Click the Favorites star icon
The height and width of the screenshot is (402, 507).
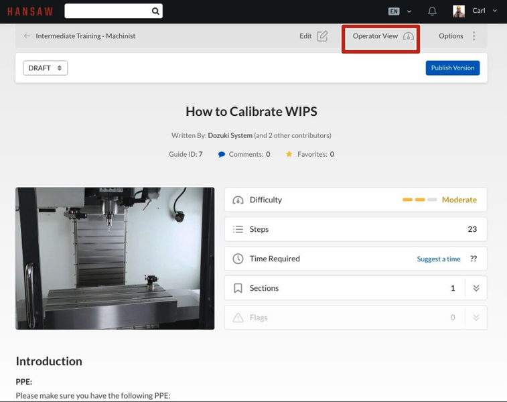point(289,154)
